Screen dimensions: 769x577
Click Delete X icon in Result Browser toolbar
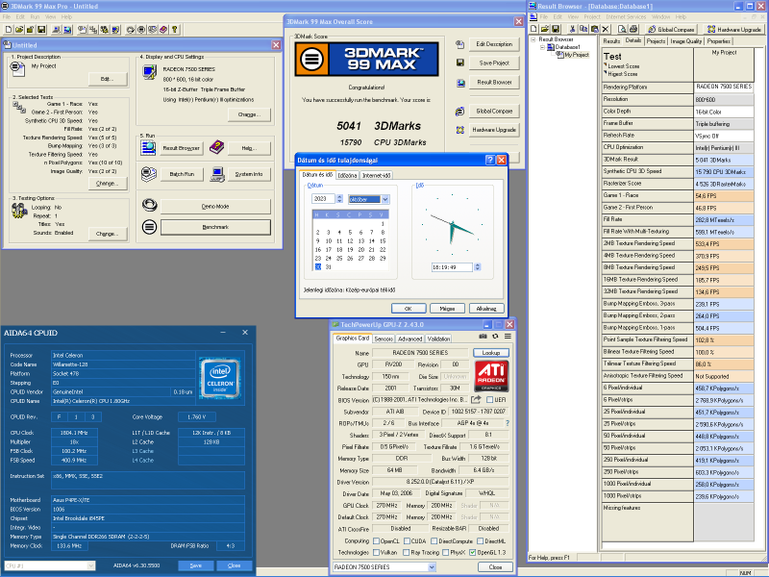coord(606,29)
